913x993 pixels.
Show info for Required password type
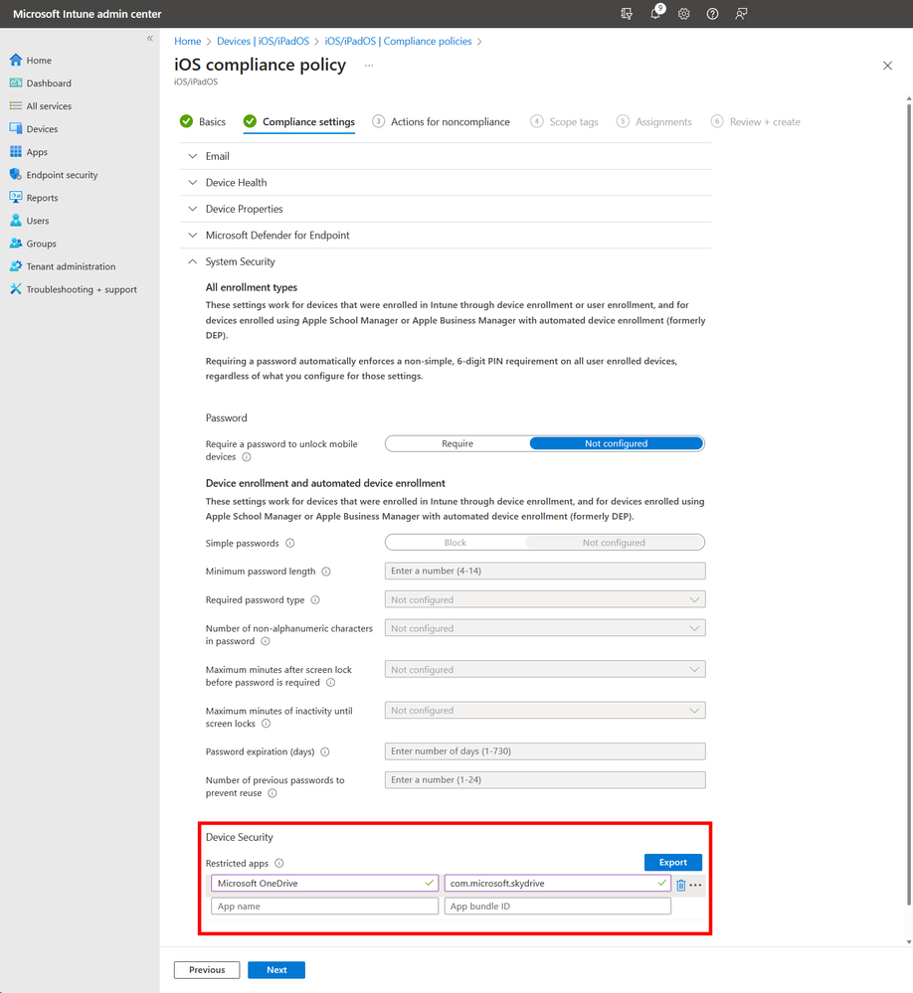pos(315,599)
